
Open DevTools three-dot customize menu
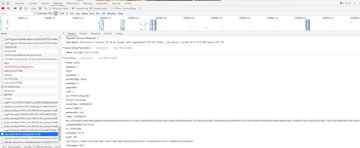[354, 3]
